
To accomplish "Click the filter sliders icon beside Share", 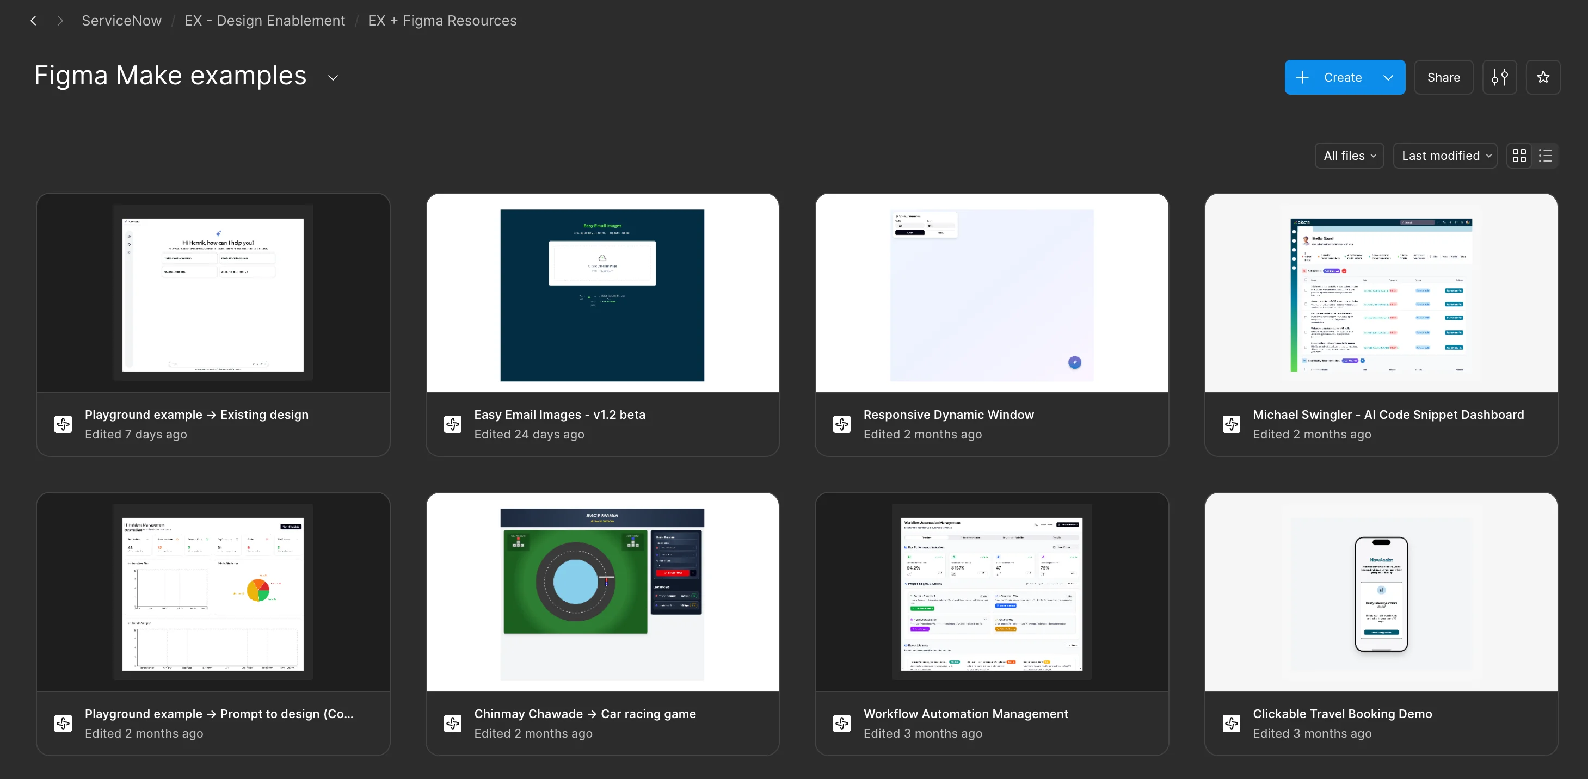I will (x=1500, y=77).
